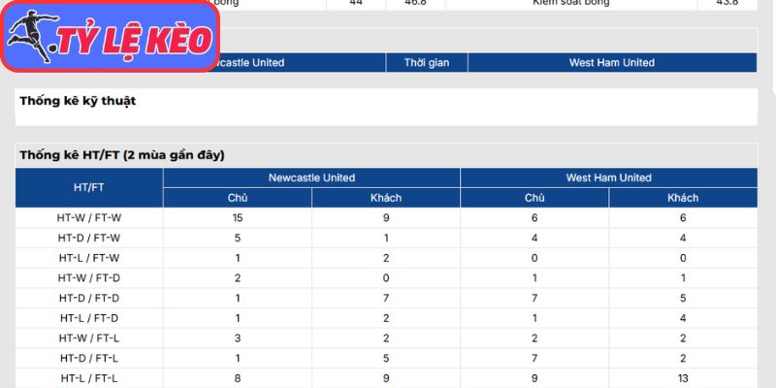Click Newcastle Khách value 7 in HT-D / FT-D row

(386, 298)
